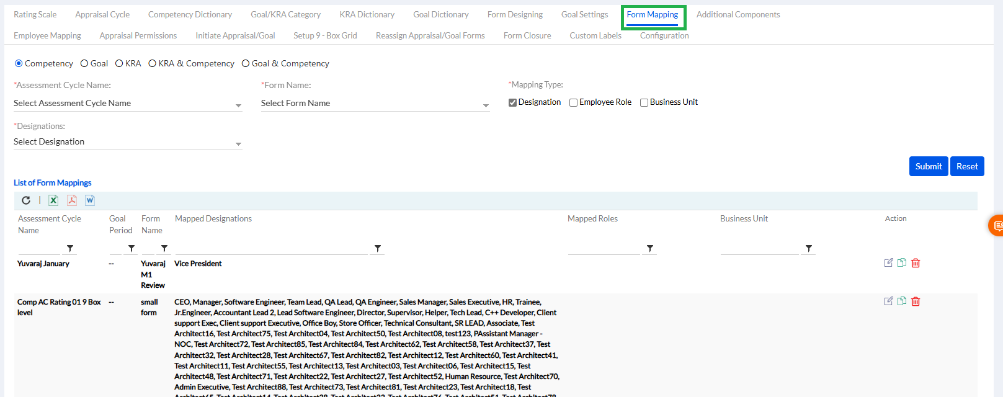Select the KRA & Competency radio option
The width and height of the screenshot is (1003, 397).
pyautogui.click(x=152, y=64)
